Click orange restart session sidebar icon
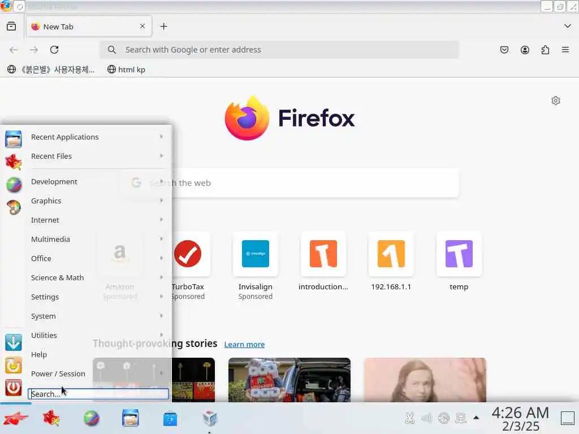This screenshot has height=434, width=579. click(x=14, y=366)
